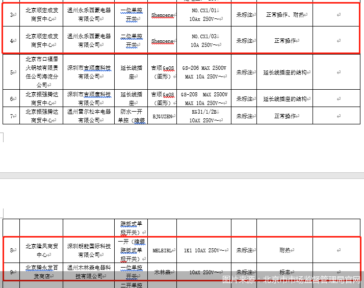Select the 1K1 10AX 250V specification cell
Image resolution: width=364 pixels, height=288 pixels.
coord(203,251)
